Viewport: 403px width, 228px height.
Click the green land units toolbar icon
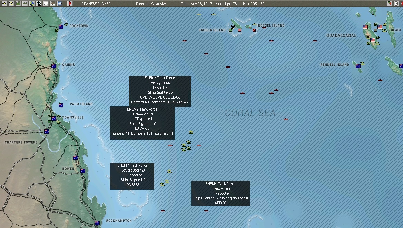[17, 3]
